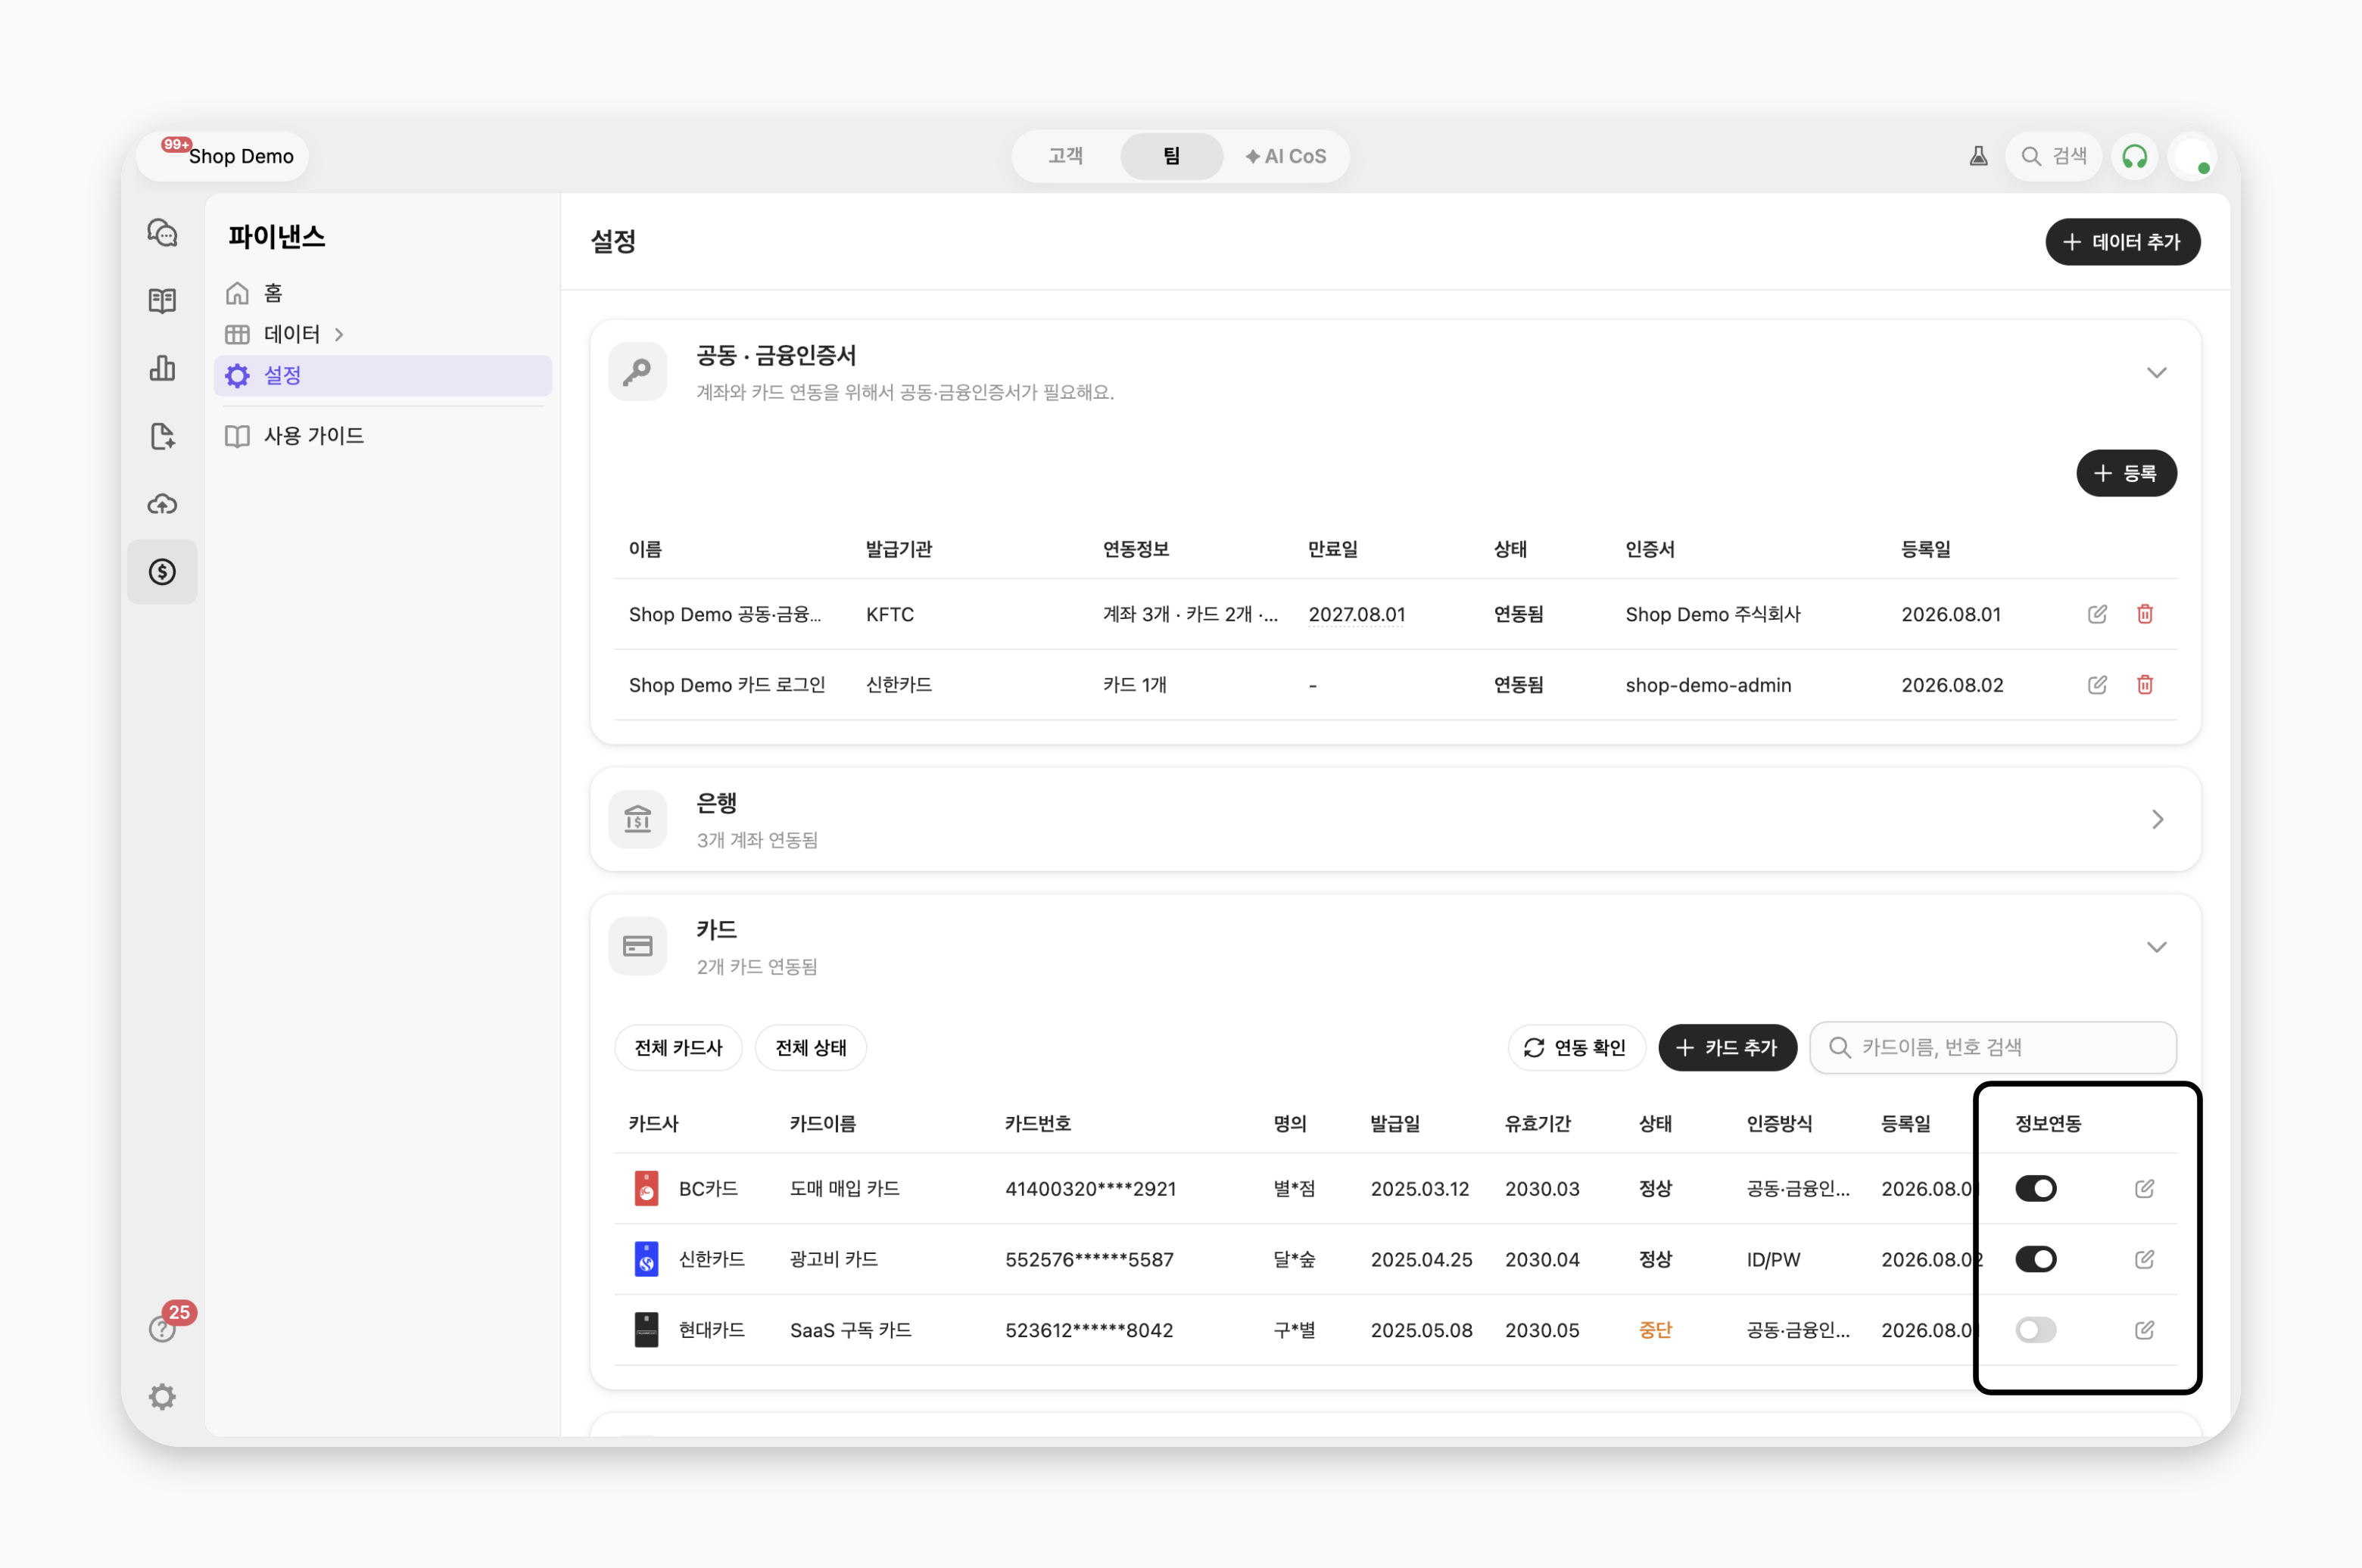The height and width of the screenshot is (1568, 2362).
Task: Click the lab flask icon in top bar
Action: click(x=1978, y=156)
